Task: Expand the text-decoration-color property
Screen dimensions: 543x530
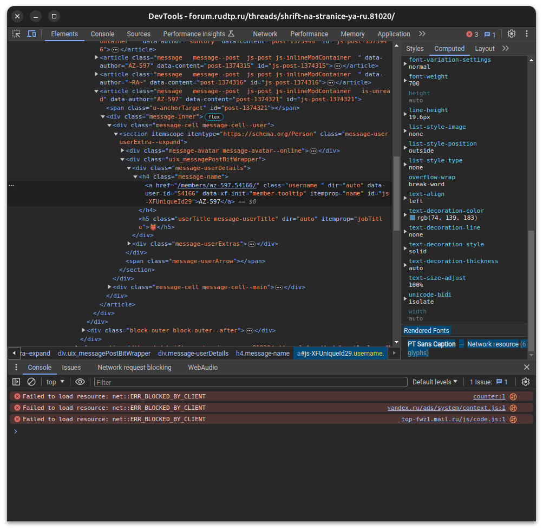Action: click(x=405, y=215)
